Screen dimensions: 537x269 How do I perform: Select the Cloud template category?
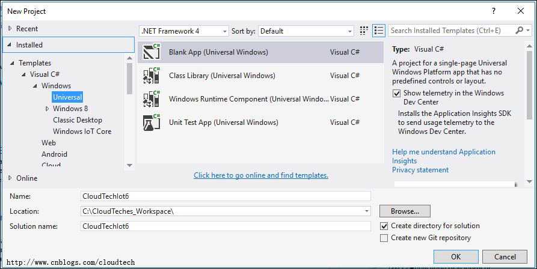pos(51,165)
